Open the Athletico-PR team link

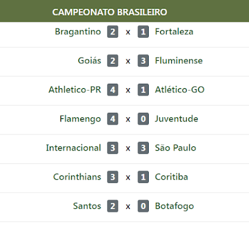tap(75, 90)
